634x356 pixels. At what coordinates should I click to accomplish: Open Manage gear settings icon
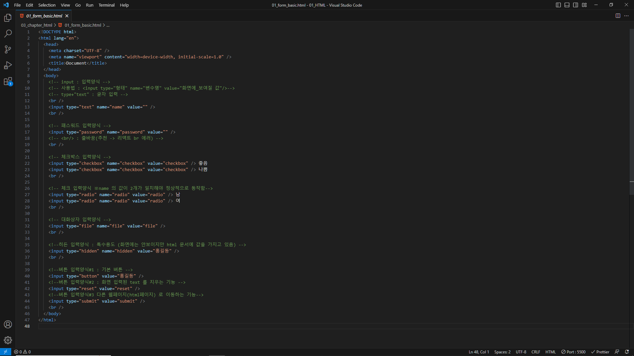coord(8,340)
